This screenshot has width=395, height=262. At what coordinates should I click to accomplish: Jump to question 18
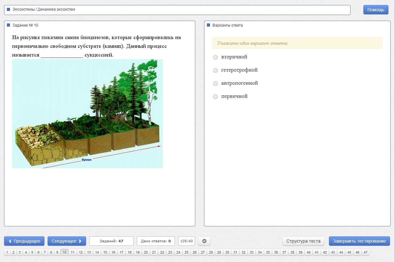pos(130,252)
